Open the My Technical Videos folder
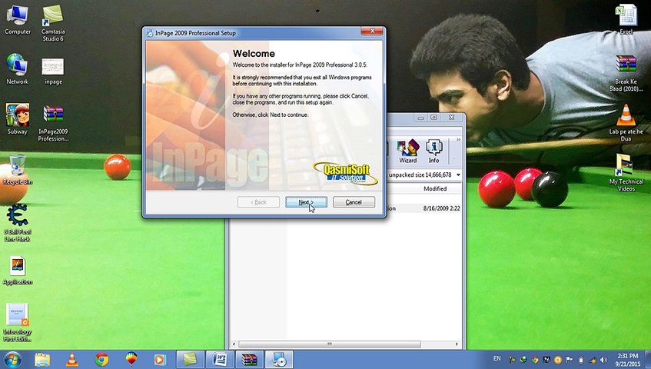651x369 pixels. point(625,170)
